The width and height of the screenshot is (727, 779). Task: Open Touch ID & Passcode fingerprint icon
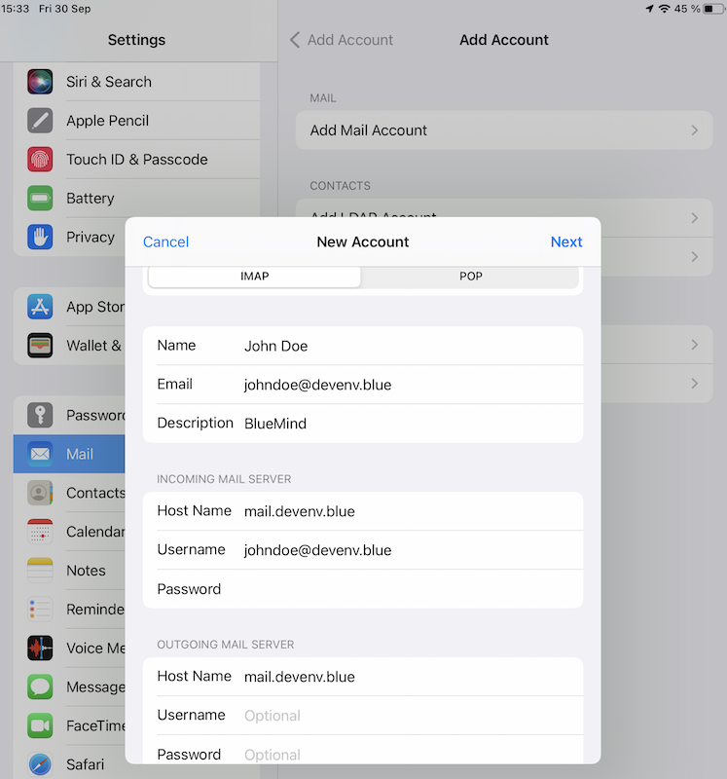pyautogui.click(x=40, y=160)
